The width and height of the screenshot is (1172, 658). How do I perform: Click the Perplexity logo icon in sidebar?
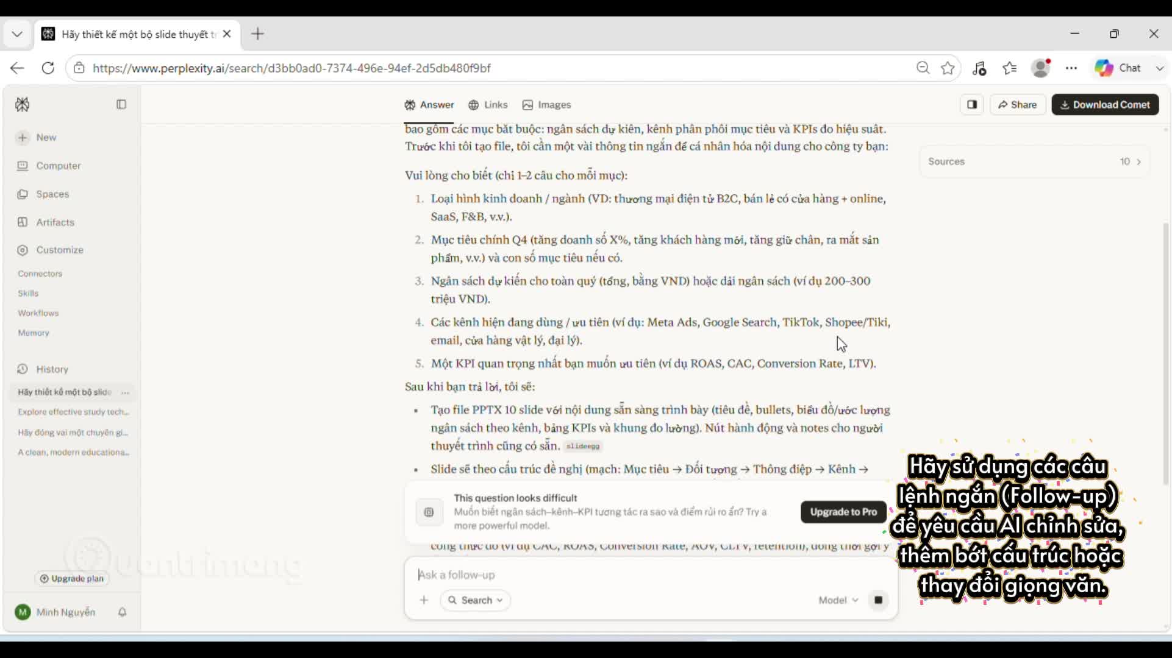tap(23, 105)
